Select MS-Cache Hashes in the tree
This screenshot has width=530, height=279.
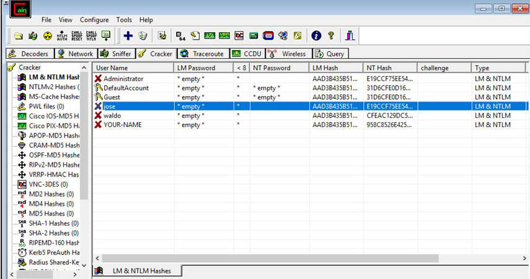[54, 96]
